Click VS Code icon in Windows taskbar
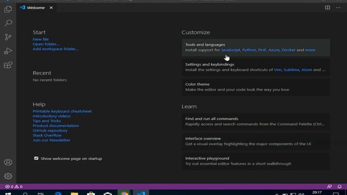The image size is (347, 195). coord(141,193)
